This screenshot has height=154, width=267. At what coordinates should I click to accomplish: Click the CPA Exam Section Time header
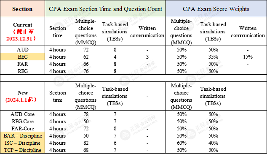(105, 9)
